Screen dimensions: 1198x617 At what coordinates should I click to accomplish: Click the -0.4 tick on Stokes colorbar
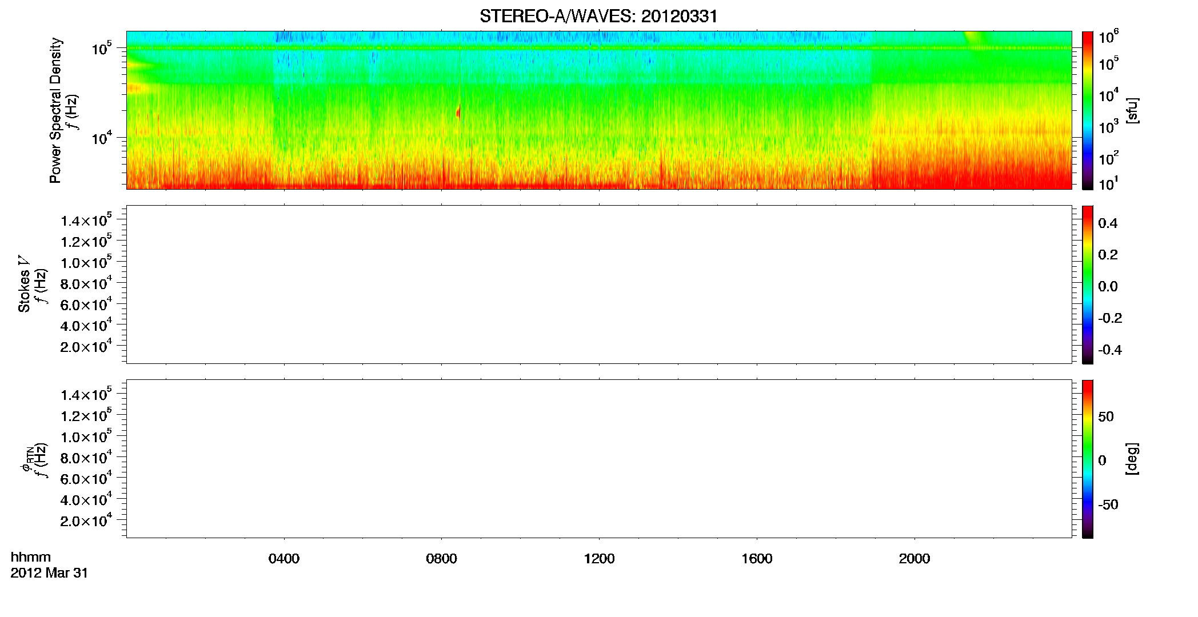click(x=1110, y=350)
